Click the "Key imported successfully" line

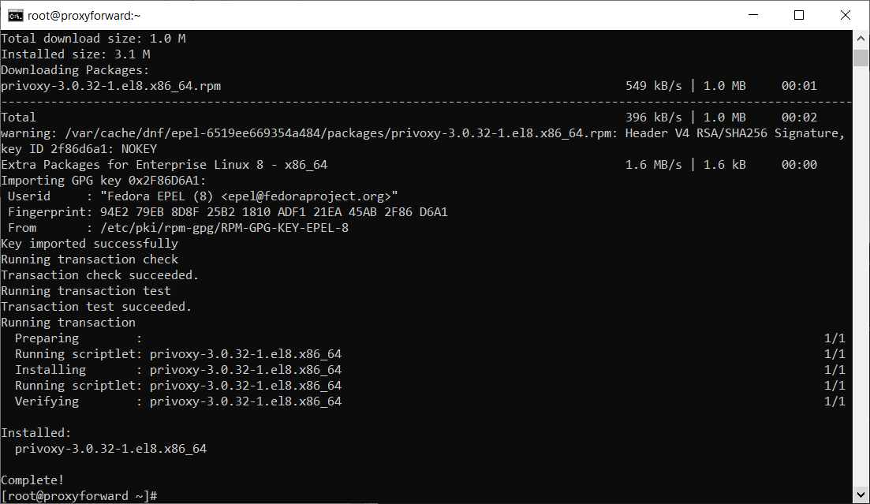point(89,244)
